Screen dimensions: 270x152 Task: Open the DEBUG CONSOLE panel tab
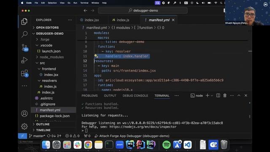135,96
